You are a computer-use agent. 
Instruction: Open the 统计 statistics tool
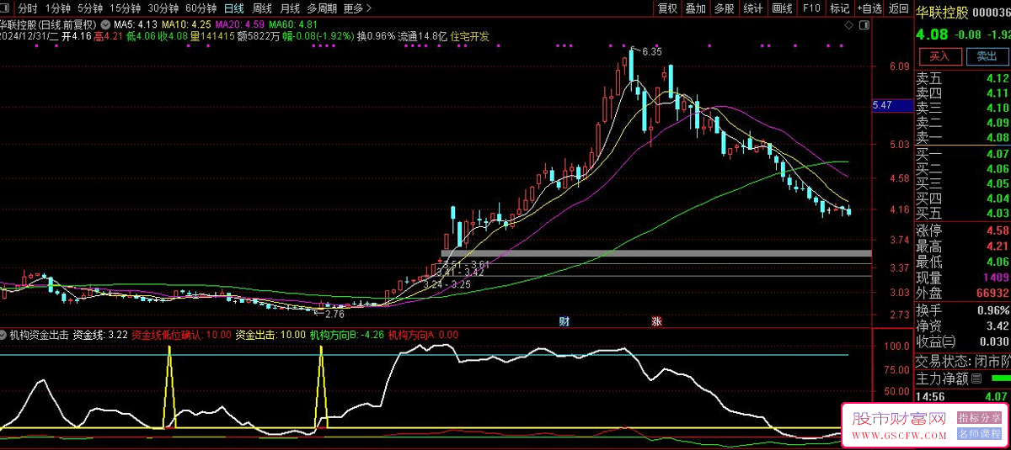[x=753, y=8]
